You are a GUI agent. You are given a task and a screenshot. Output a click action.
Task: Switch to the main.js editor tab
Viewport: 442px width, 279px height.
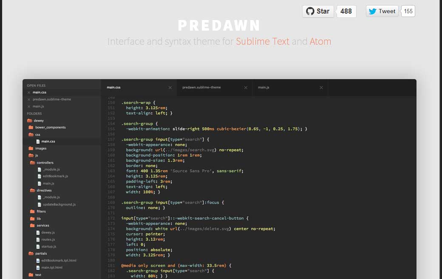[x=263, y=87]
